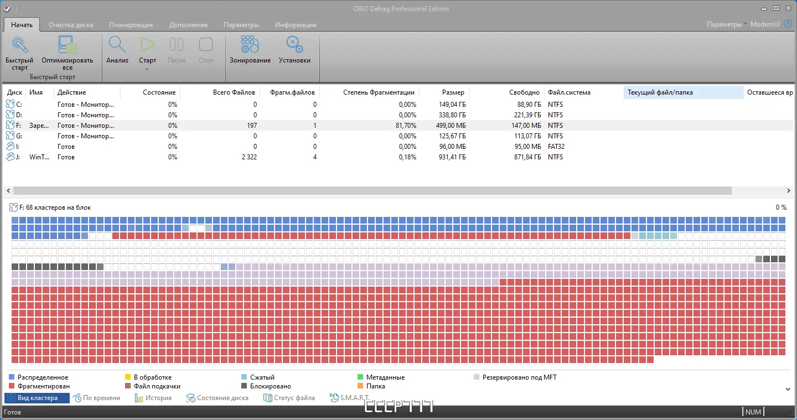Select the Вид кластера button
This screenshot has height=420, width=797.
click(x=37, y=397)
